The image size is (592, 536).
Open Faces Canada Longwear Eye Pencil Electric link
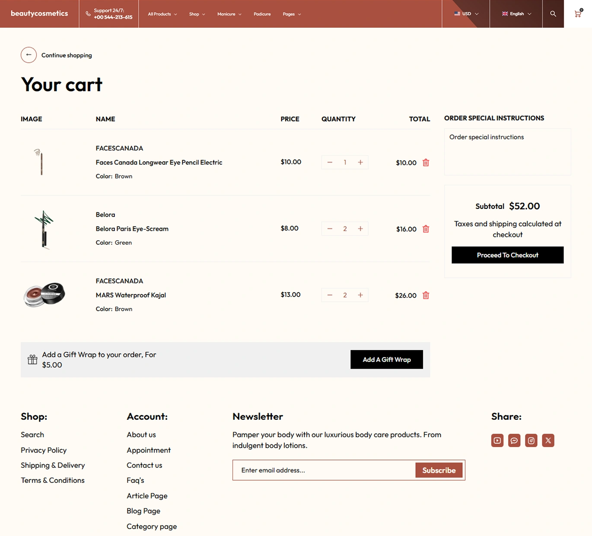point(159,163)
